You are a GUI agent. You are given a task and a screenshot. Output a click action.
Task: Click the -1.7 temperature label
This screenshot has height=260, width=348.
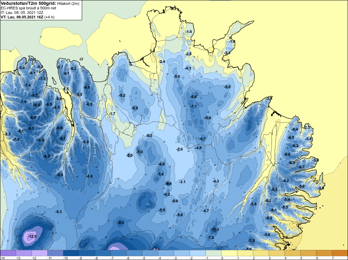coord(112,114)
